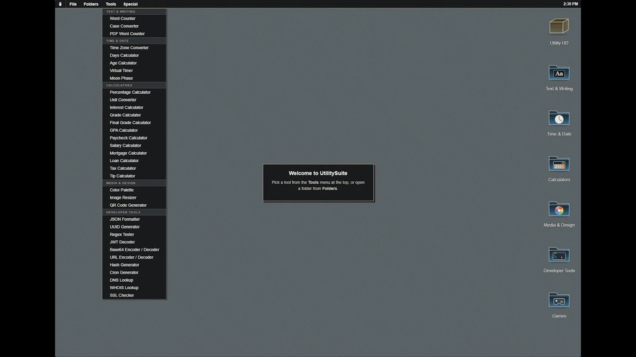Select Loan Calculator
636x357 pixels.
click(134, 161)
